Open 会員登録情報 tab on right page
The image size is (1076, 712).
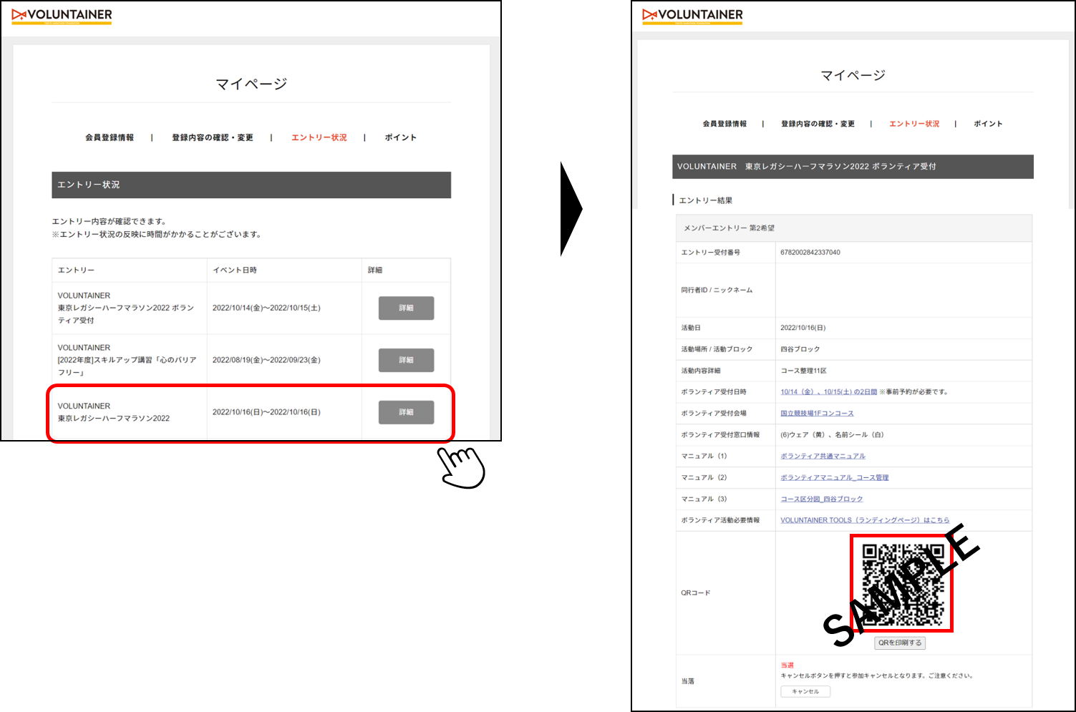[x=724, y=124]
